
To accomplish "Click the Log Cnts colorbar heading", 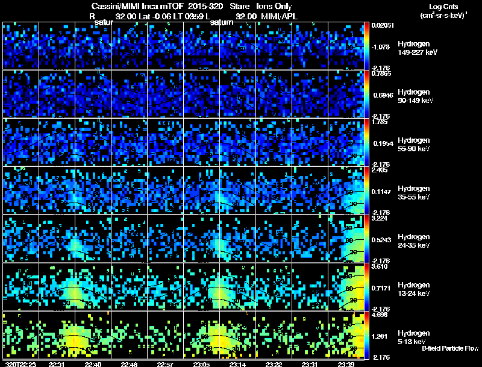I will point(443,7).
